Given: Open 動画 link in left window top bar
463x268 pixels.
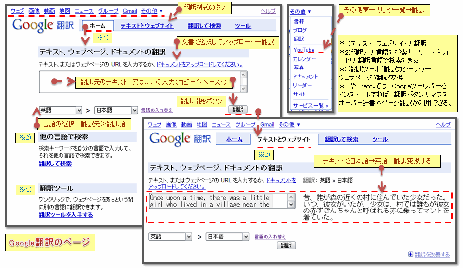Looking at the screenshot, I should (49, 11).
